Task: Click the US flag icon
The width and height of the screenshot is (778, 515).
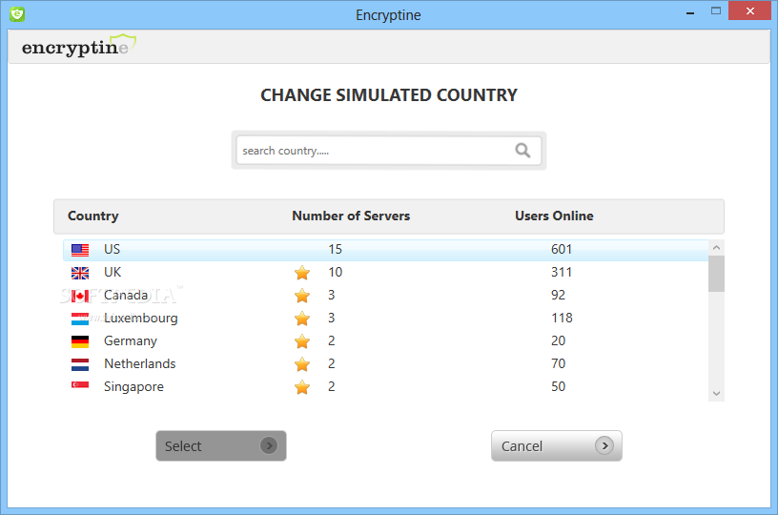Action: [x=80, y=250]
